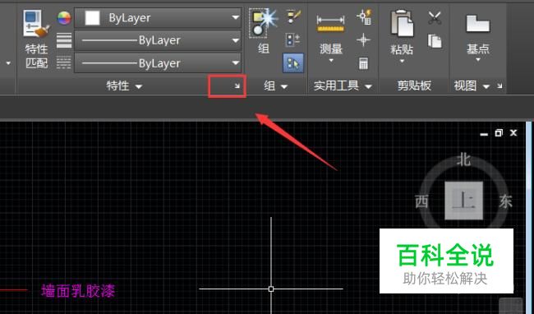534x314 pixels.
Task: Toggle the Group Selection button
Action: coord(293,63)
